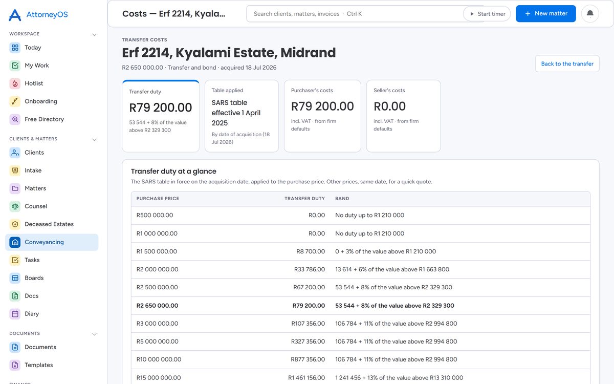The width and height of the screenshot is (614, 384).
Task: Click the My Work checklist icon
Action: 15,66
